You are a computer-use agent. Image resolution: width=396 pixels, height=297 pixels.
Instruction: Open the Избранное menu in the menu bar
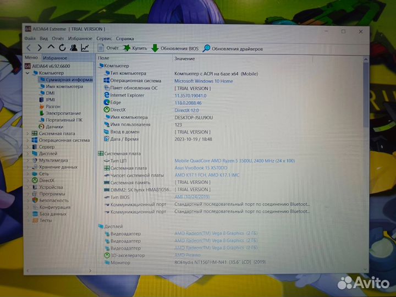80,38
